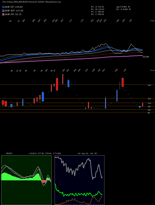Click the 'Pre L: 106.59' low value
Image resolution: width=155 pixels, height=205 pixels.
[x=97, y=12]
